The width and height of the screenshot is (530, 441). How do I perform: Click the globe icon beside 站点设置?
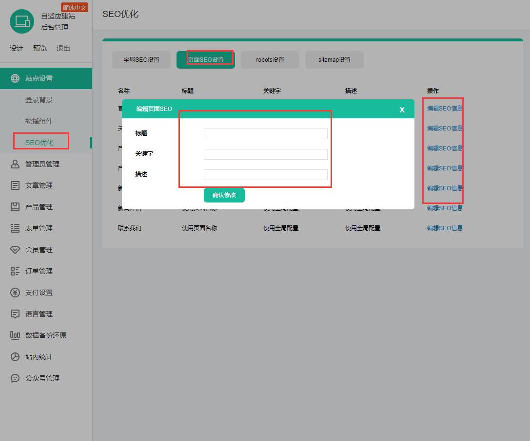[x=15, y=78]
